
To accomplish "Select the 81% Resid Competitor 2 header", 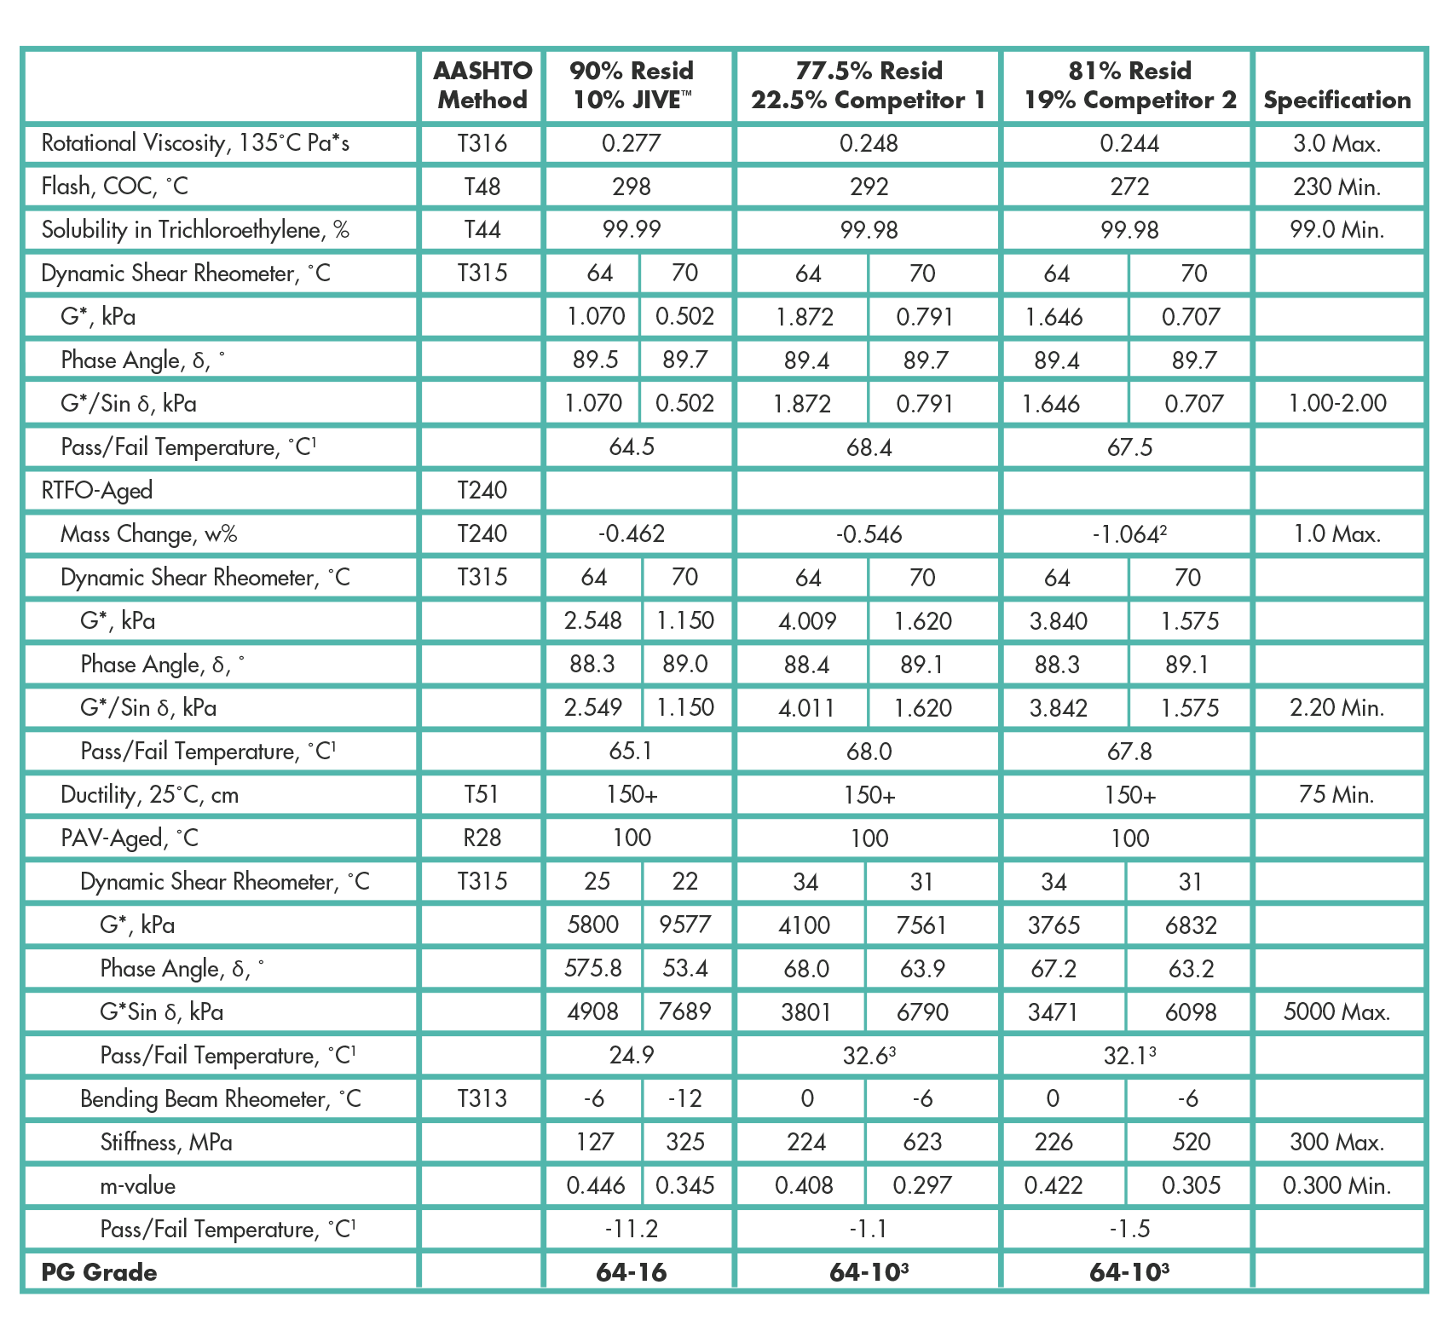I will [1129, 85].
